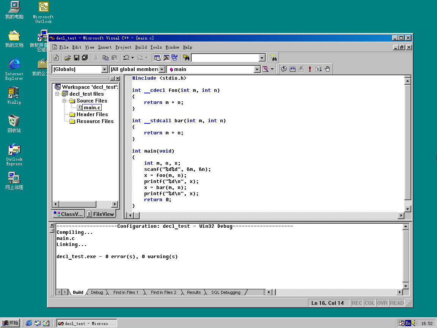
Task: Toggle OVR overtype indicator in status bar
Action: tap(382, 303)
